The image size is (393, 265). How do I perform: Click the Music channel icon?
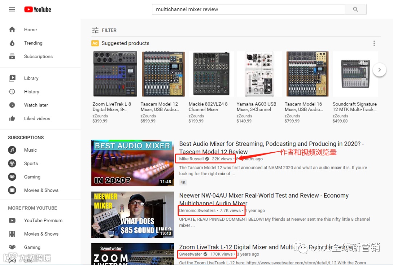(x=12, y=150)
